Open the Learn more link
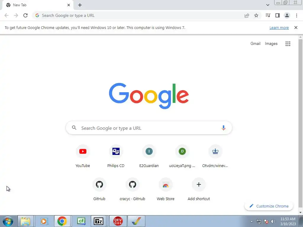This screenshot has width=303, height=227. [x=279, y=27]
